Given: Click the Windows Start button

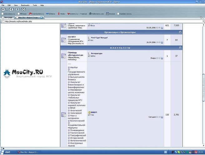Looking at the screenshot, I should point(6,152).
